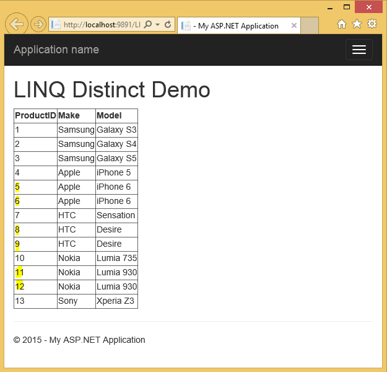Refresh the page with the reload icon

[168, 25]
